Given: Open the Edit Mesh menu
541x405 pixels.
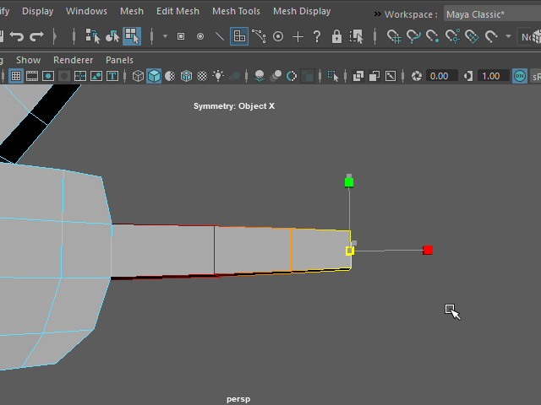Looking at the screenshot, I should point(178,12).
